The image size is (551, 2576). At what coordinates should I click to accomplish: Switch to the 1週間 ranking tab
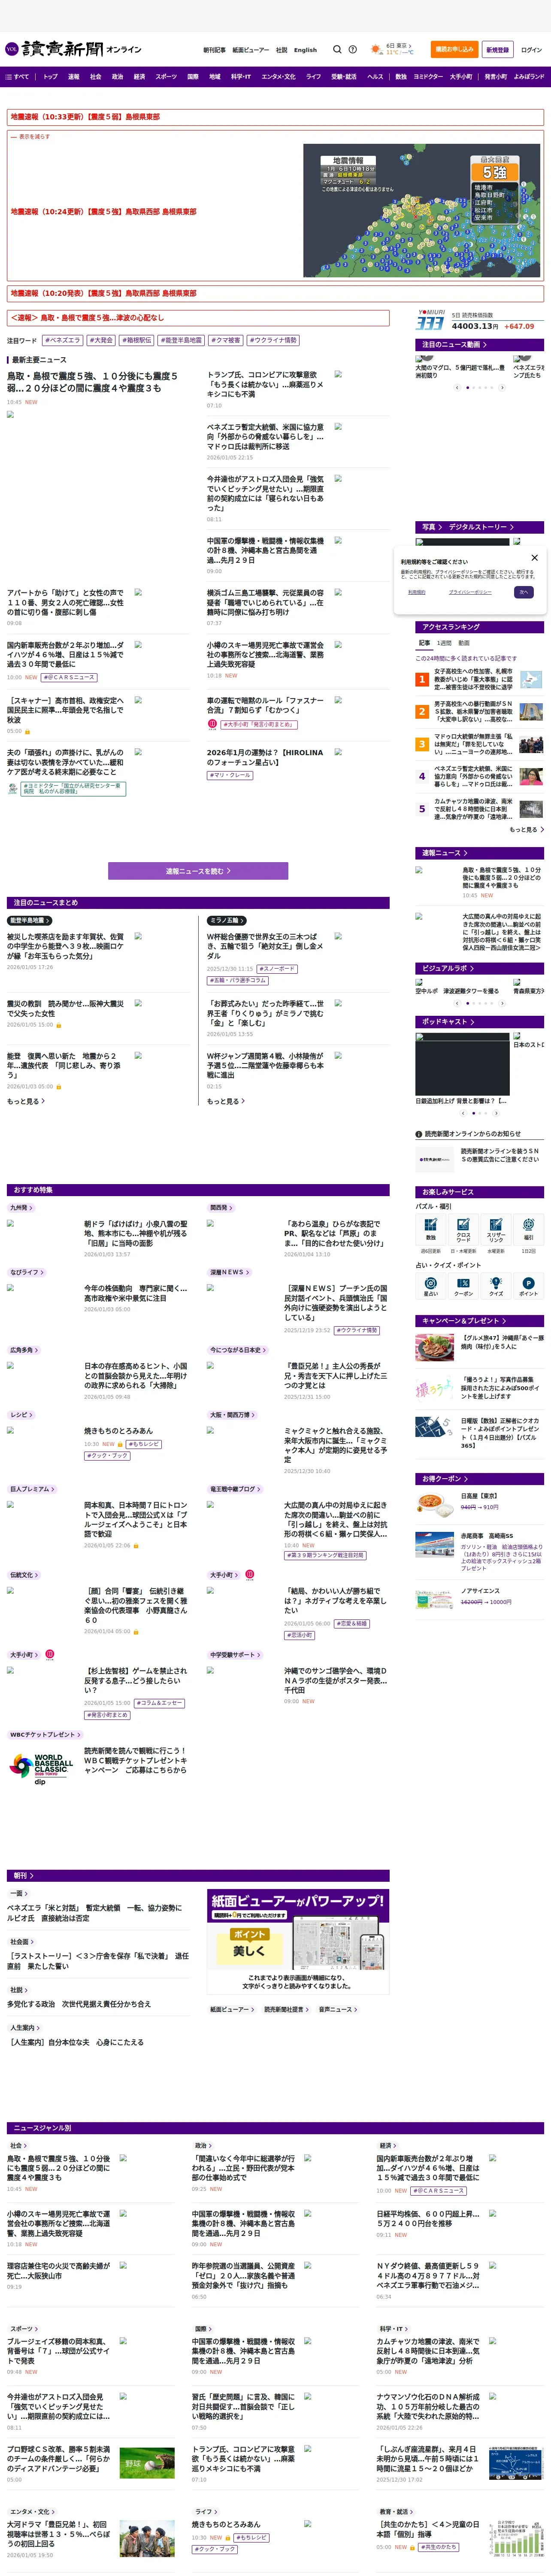444,643
